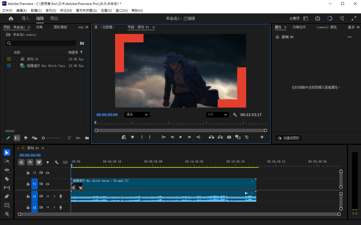Open the 文件(F) menu

pyautogui.click(x=7, y=11)
